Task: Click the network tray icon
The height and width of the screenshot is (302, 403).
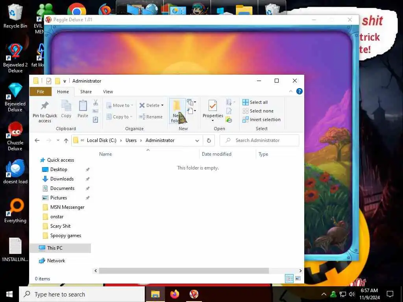Action: click(x=343, y=294)
